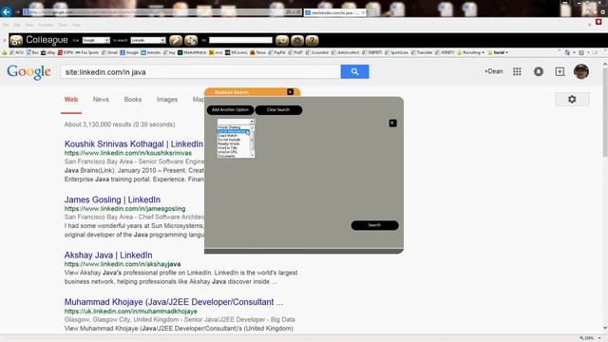The image size is (608, 342).
Task: Close the Boolean Search orange tab
Action: click(290, 92)
